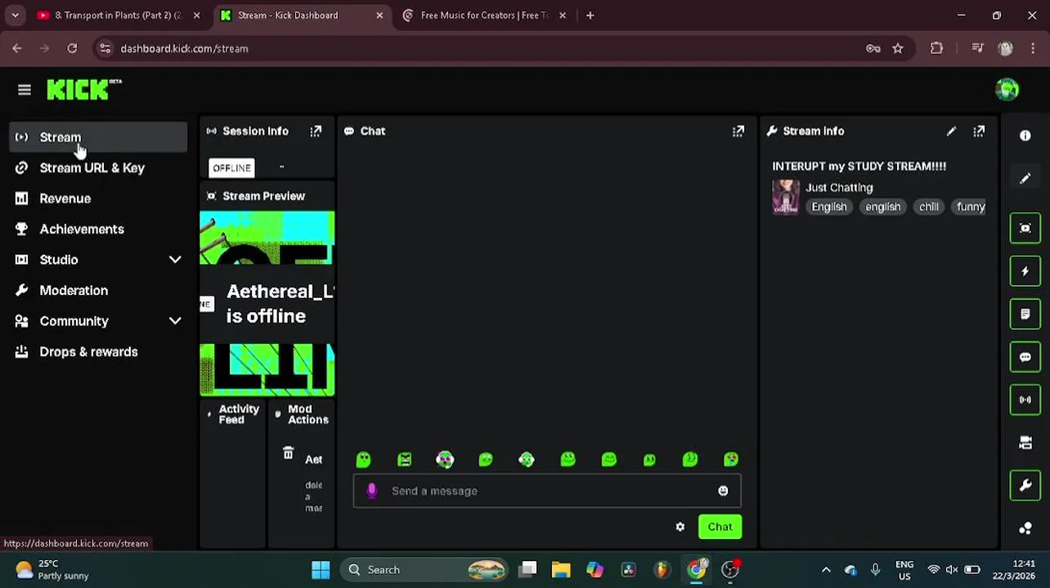This screenshot has height=588, width=1050.
Task: Click the 'Just Chatting' category text
Action: tap(839, 188)
